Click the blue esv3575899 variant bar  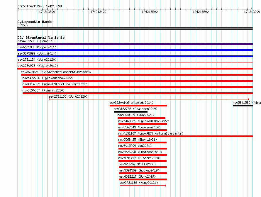[x=135, y=56]
